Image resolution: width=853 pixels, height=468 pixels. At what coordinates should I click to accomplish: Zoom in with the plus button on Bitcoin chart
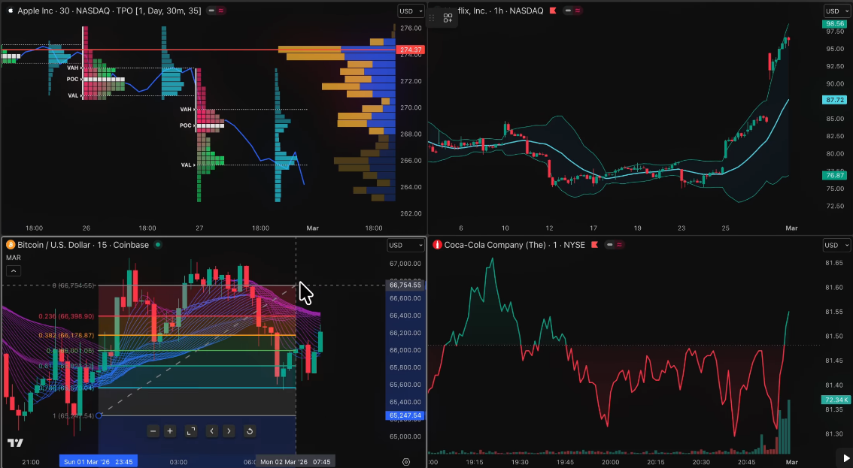(170, 431)
